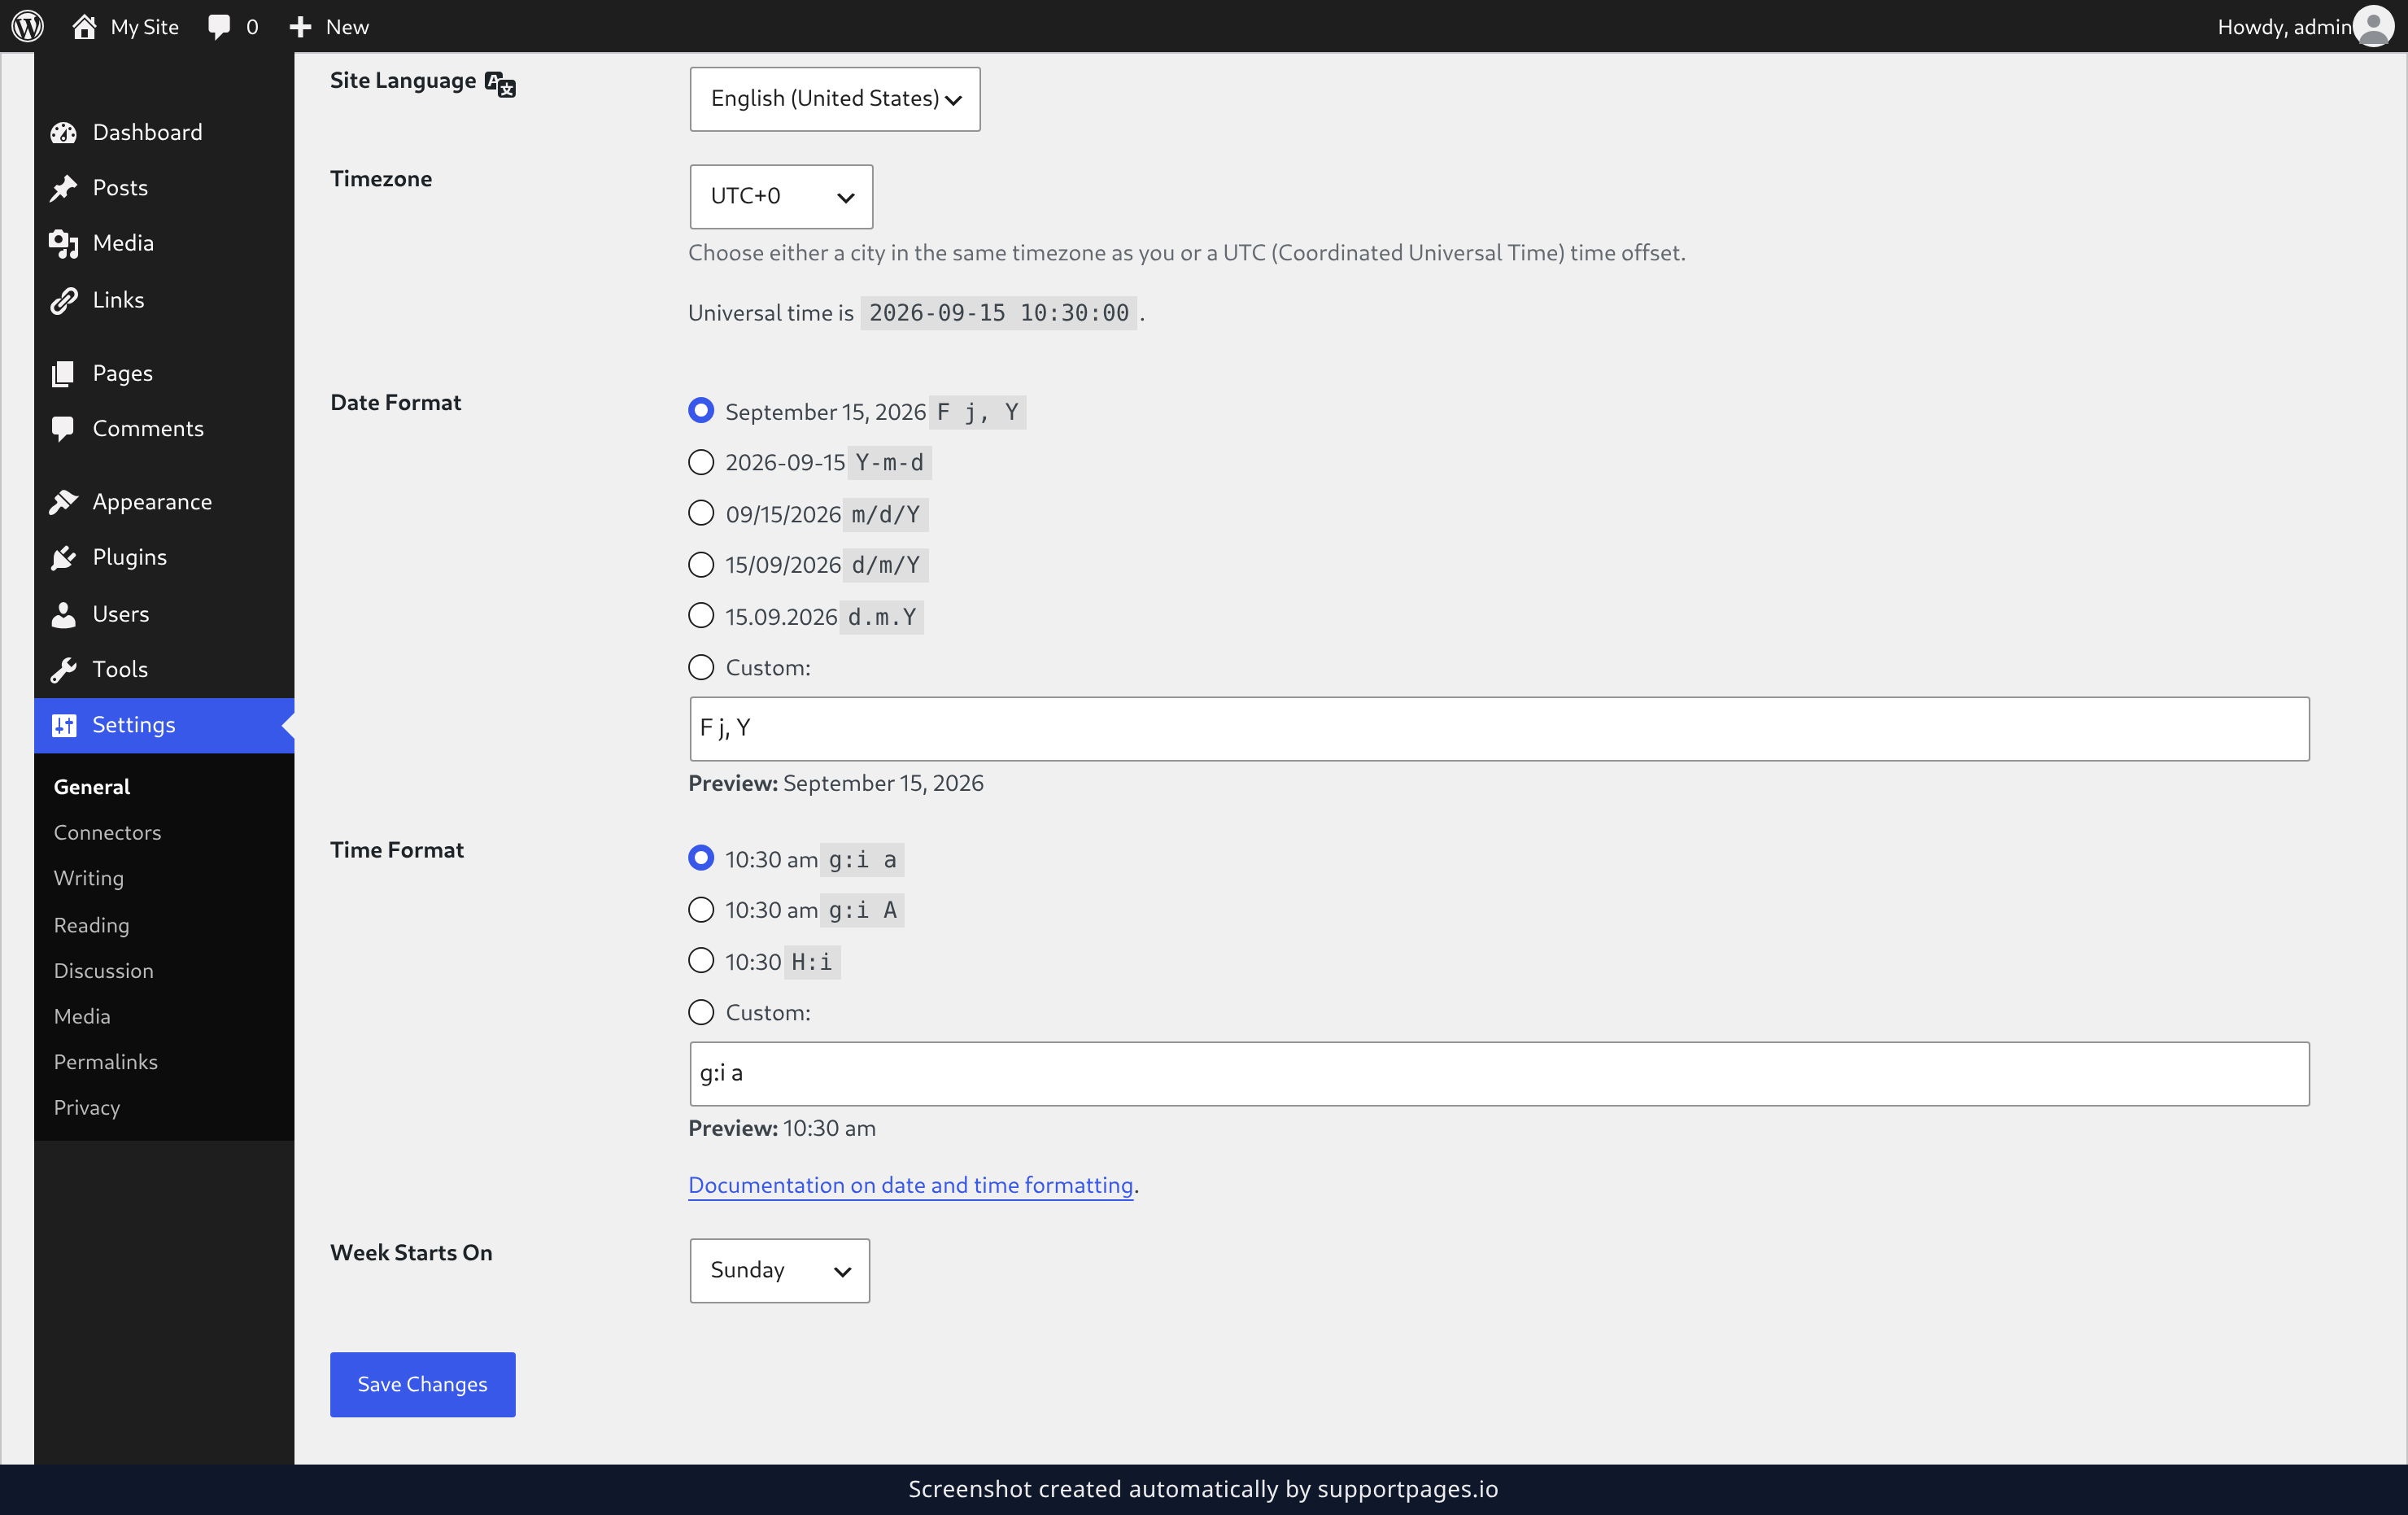Open the Writing settings submenu

click(x=89, y=877)
